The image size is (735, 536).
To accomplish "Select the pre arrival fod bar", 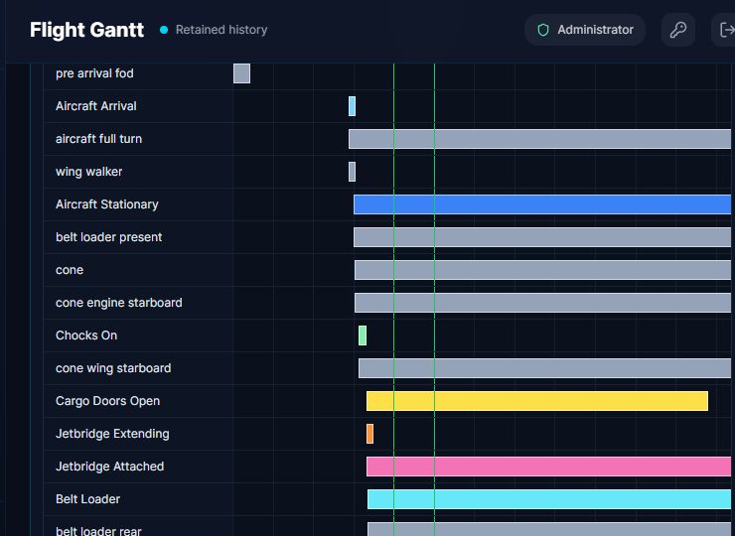I will pos(242,73).
